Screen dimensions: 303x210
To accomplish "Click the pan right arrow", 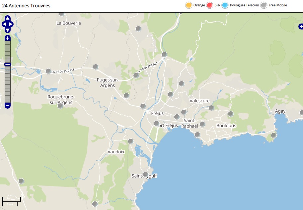I will click(12, 24).
